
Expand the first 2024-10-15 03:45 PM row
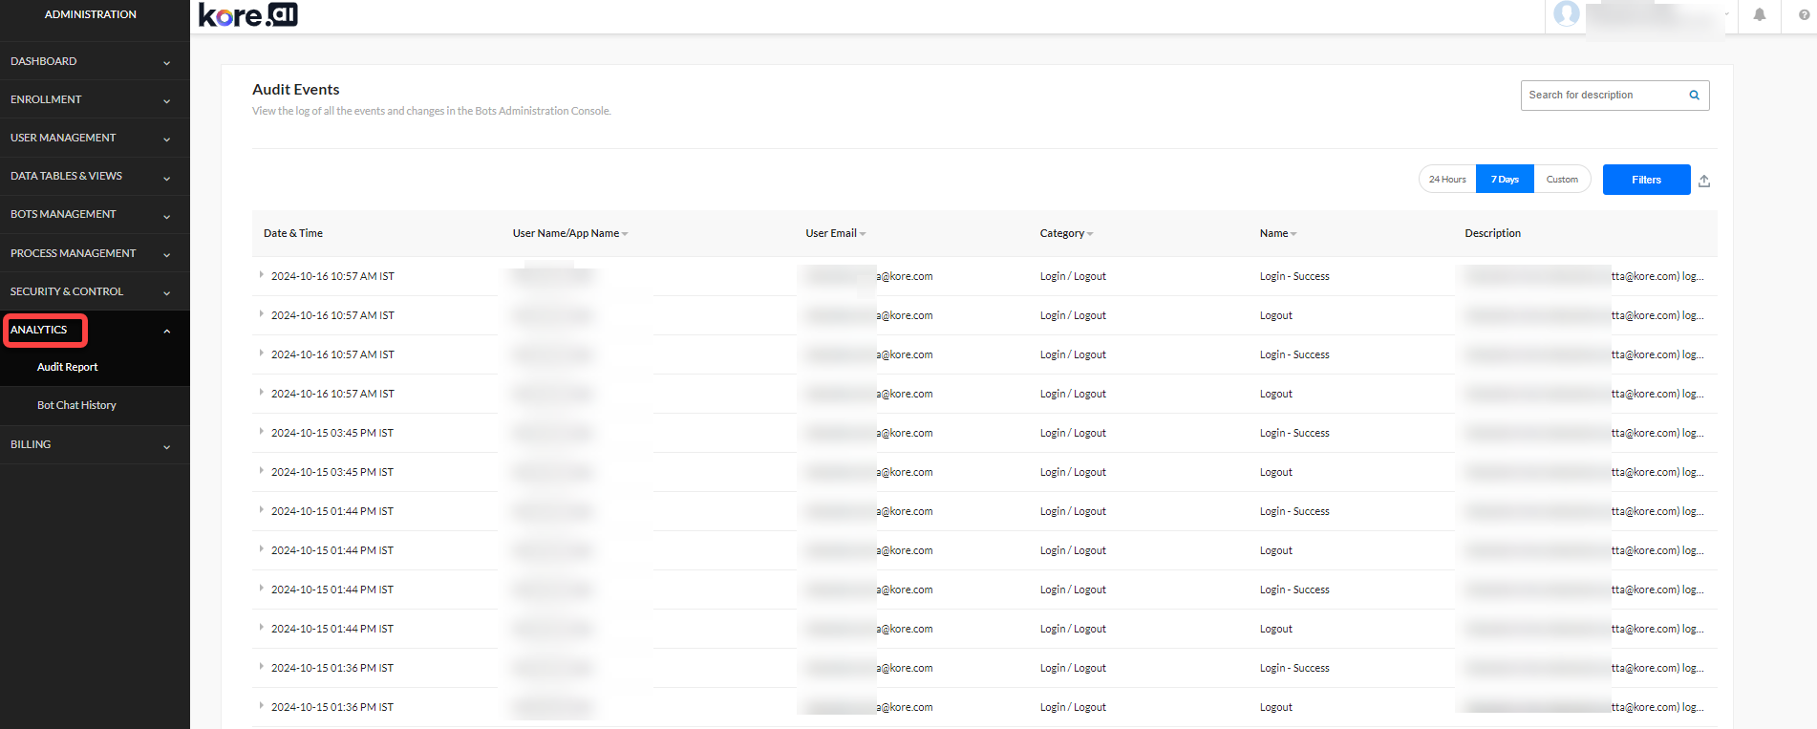261,432
